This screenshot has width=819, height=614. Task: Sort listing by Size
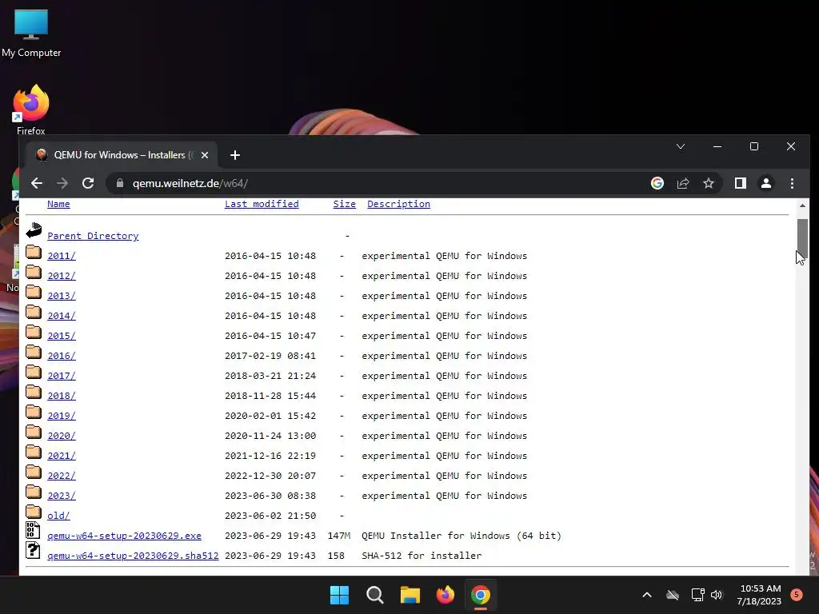[x=344, y=204]
